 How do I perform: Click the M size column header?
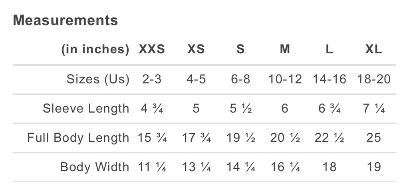[x=285, y=49]
